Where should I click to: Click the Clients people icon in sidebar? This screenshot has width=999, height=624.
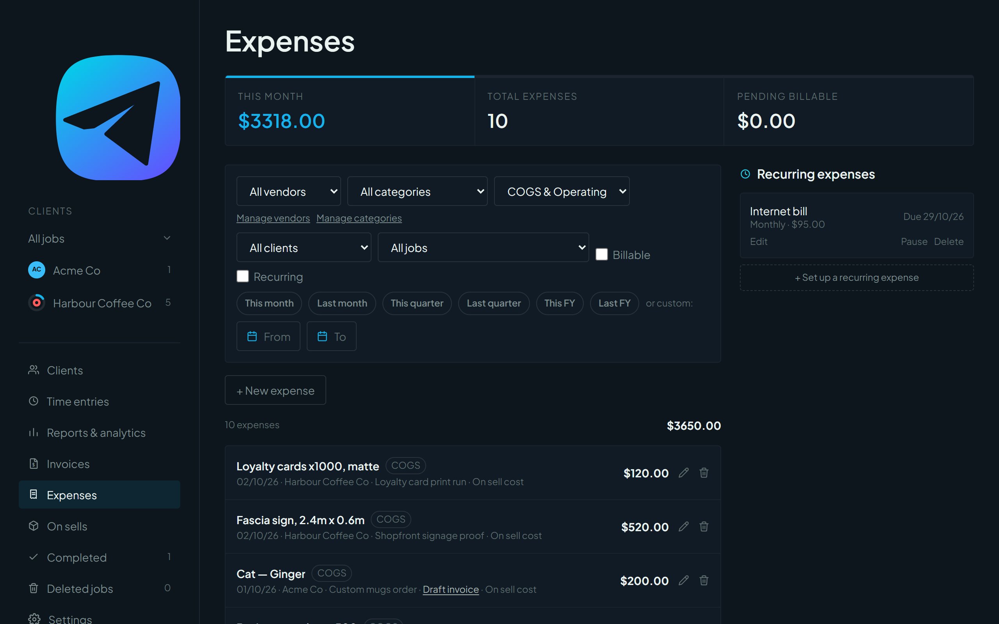coord(34,370)
